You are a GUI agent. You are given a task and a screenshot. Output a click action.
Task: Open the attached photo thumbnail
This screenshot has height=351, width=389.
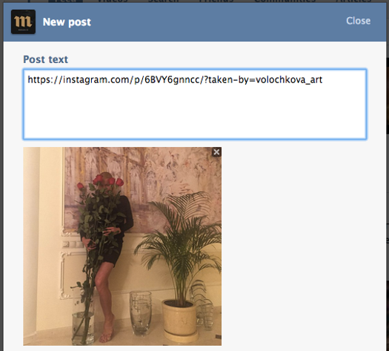(122, 246)
